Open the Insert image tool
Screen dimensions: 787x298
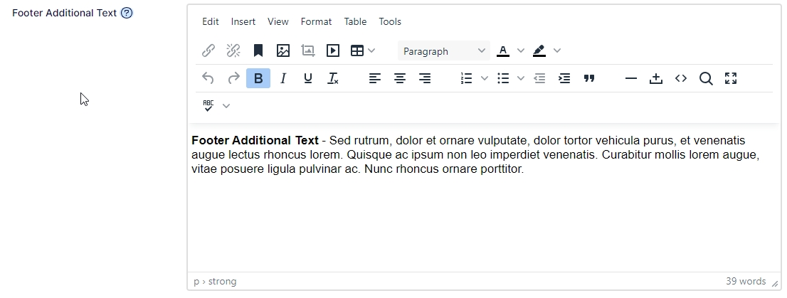(283, 50)
